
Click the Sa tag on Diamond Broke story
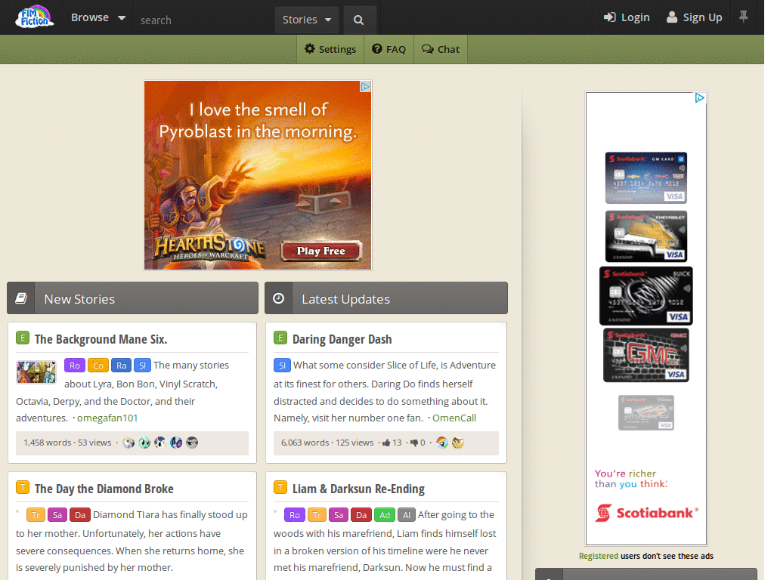[57, 515]
